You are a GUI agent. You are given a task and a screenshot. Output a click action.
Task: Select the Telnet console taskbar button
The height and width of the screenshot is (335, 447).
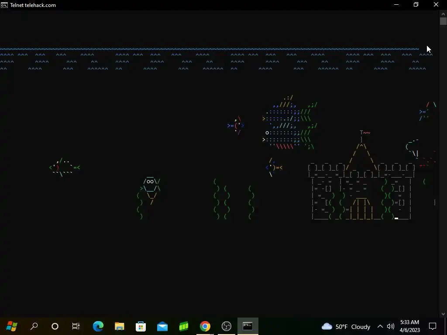point(248,326)
